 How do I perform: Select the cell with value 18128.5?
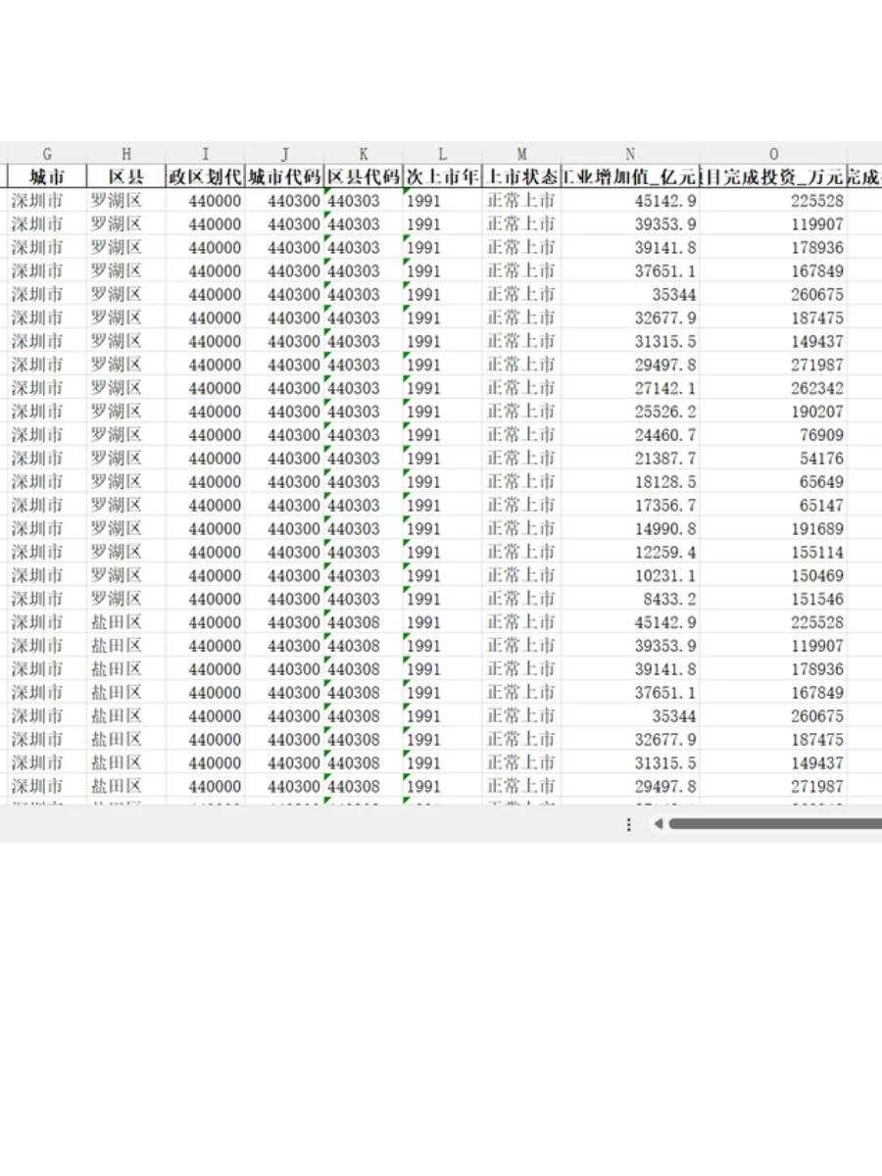click(x=630, y=482)
